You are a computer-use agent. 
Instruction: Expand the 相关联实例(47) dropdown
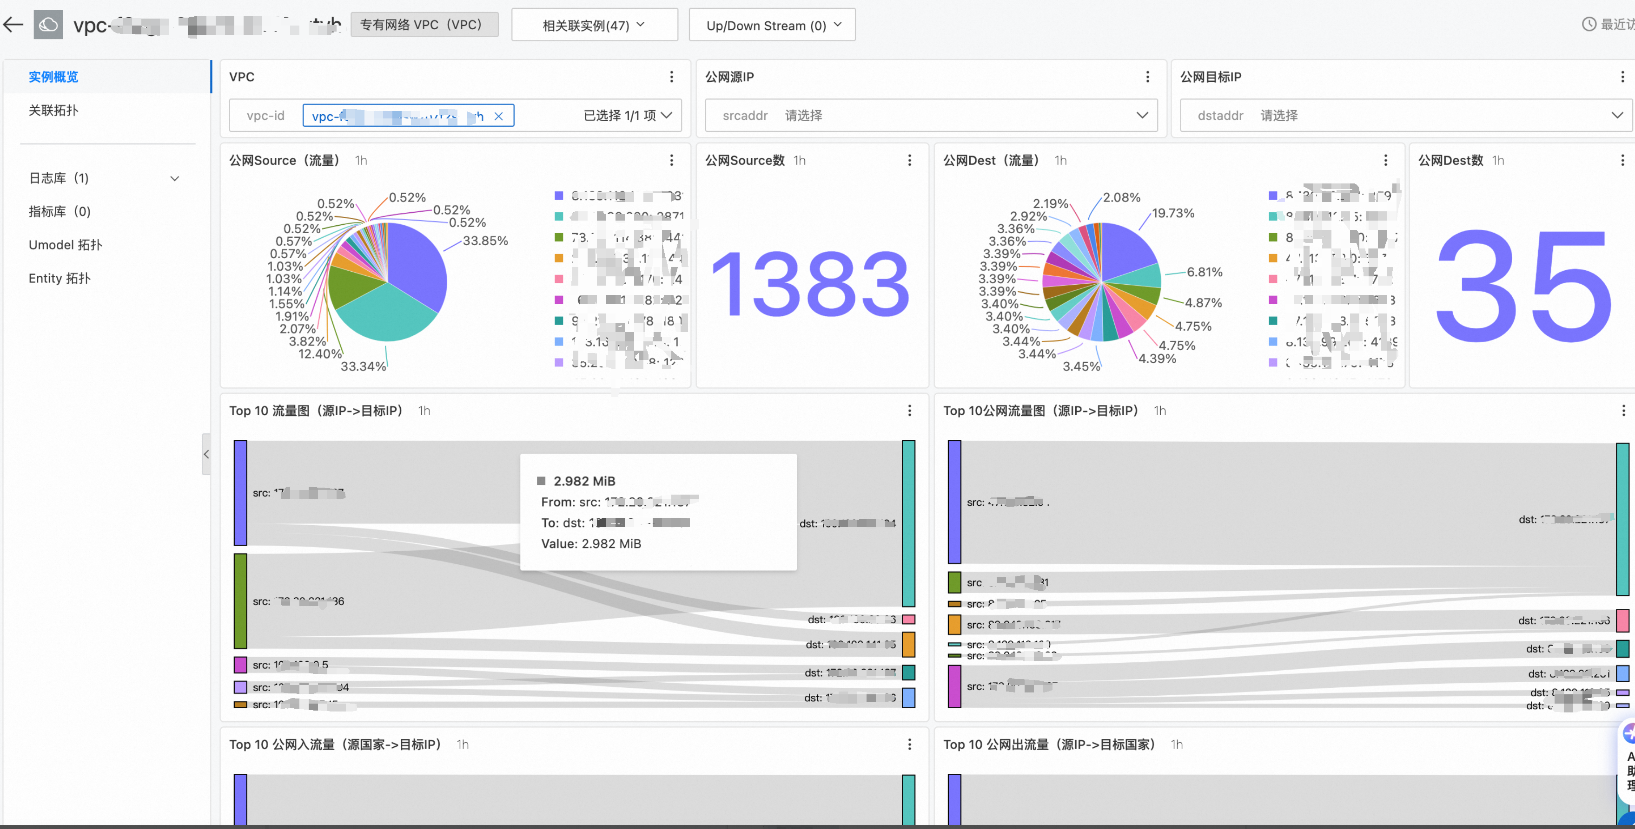point(594,25)
